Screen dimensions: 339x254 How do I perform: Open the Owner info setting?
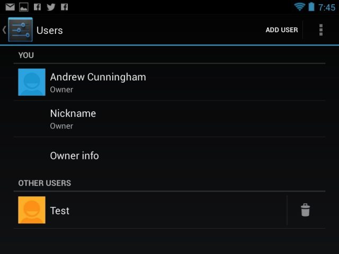point(169,156)
